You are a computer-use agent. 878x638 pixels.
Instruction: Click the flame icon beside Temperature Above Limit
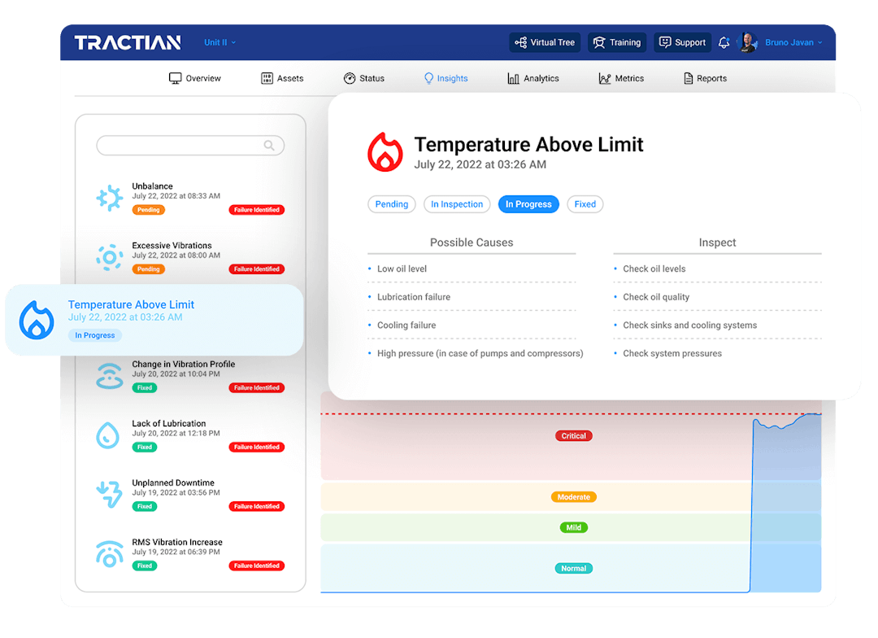(385, 152)
